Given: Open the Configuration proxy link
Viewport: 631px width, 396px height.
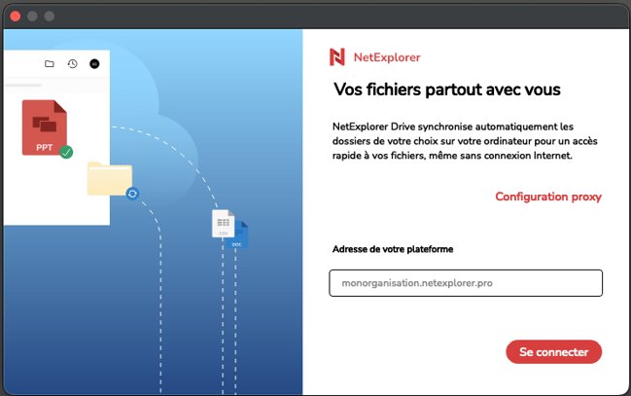Looking at the screenshot, I should 548,197.
